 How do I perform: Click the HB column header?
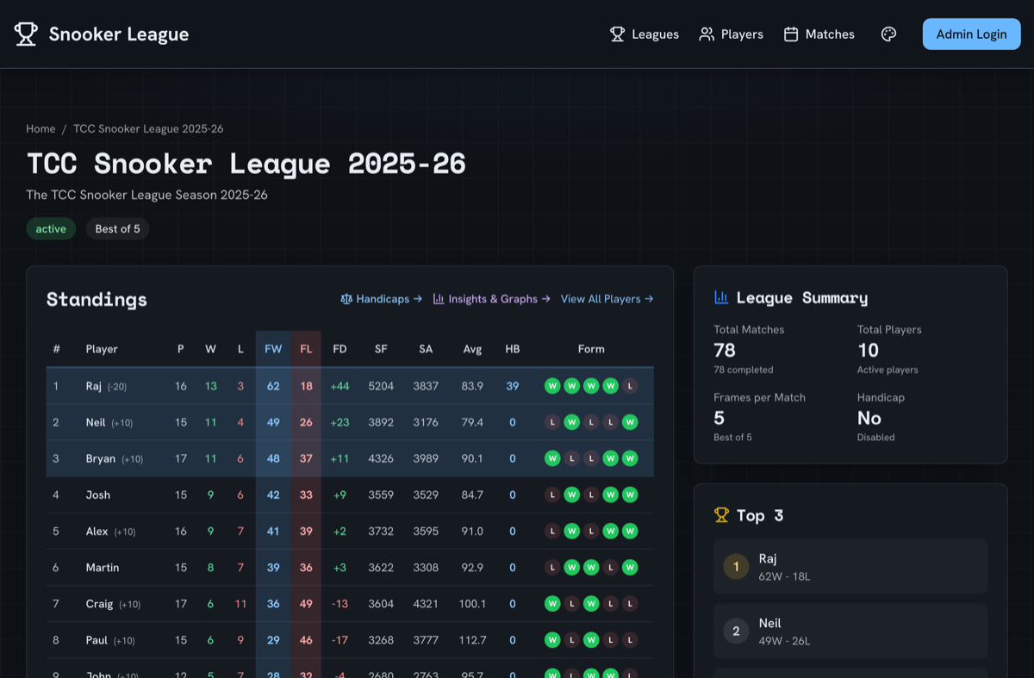pos(513,349)
